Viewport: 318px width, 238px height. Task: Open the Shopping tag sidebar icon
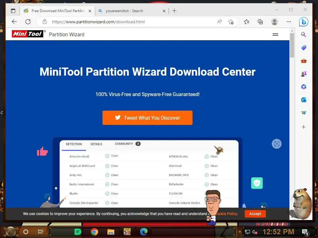point(304,48)
